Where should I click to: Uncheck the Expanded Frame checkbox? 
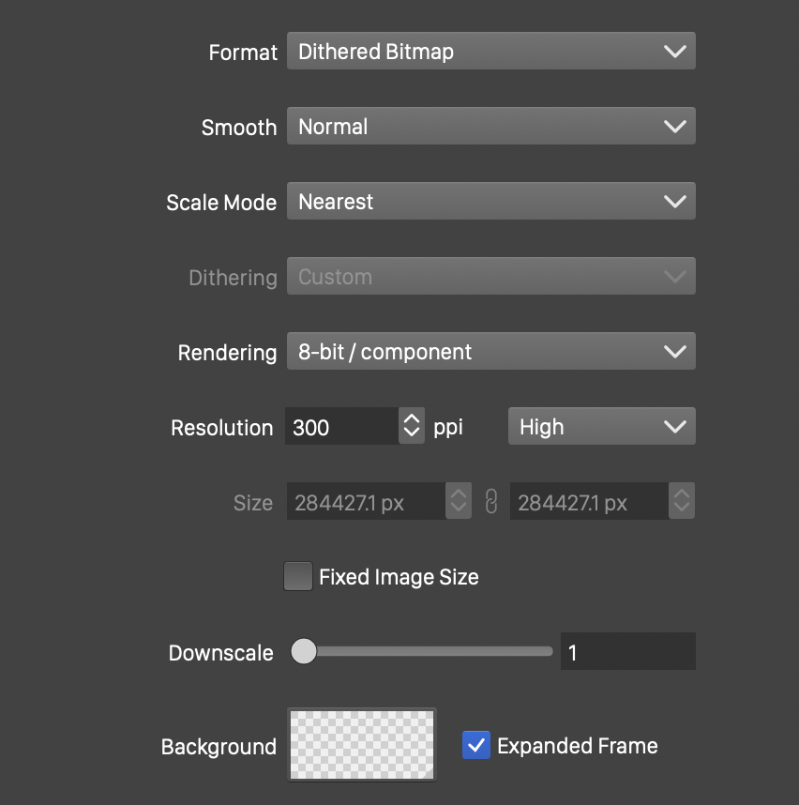[x=476, y=746]
